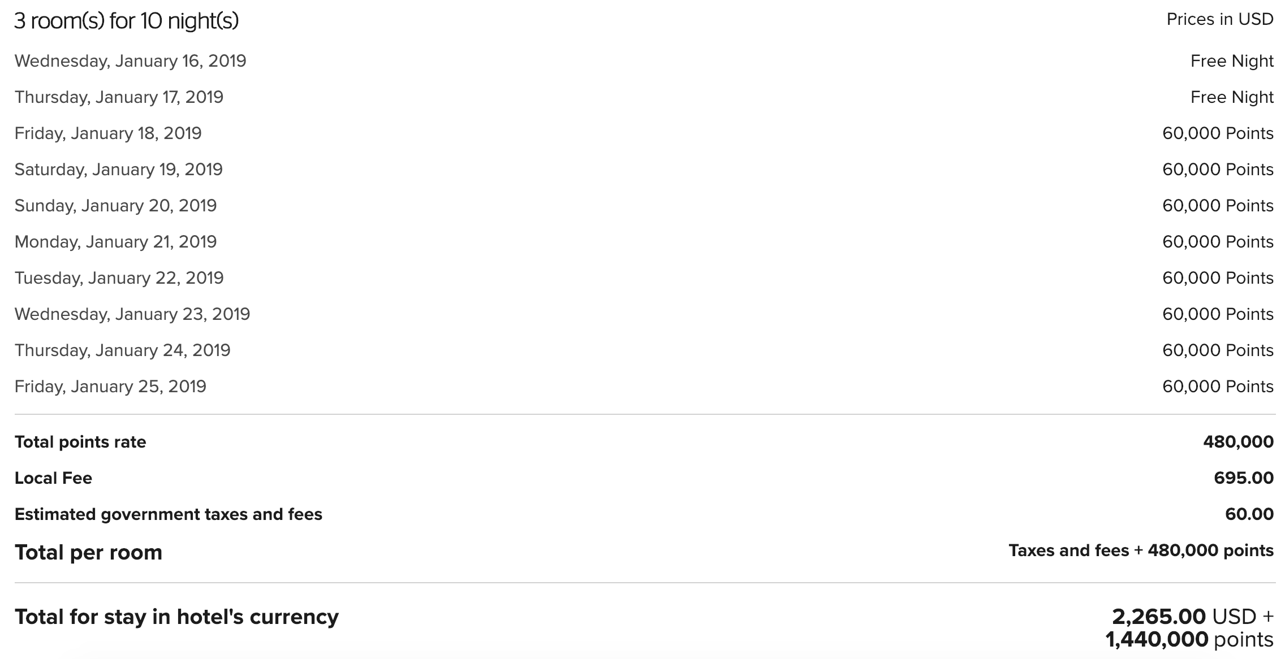The height and width of the screenshot is (659, 1285).
Task: Select the Wednesday, January 16, 2019 row
Action: pos(644,61)
